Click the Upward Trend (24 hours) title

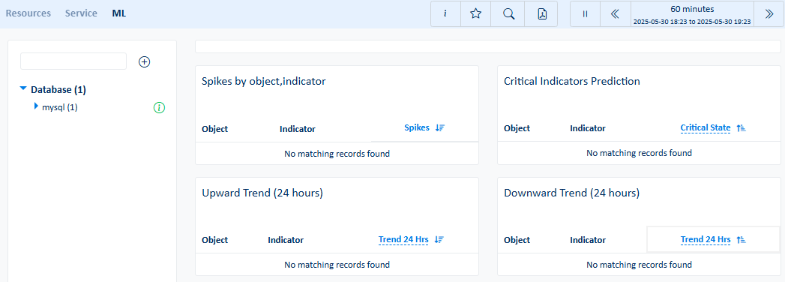click(262, 193)
